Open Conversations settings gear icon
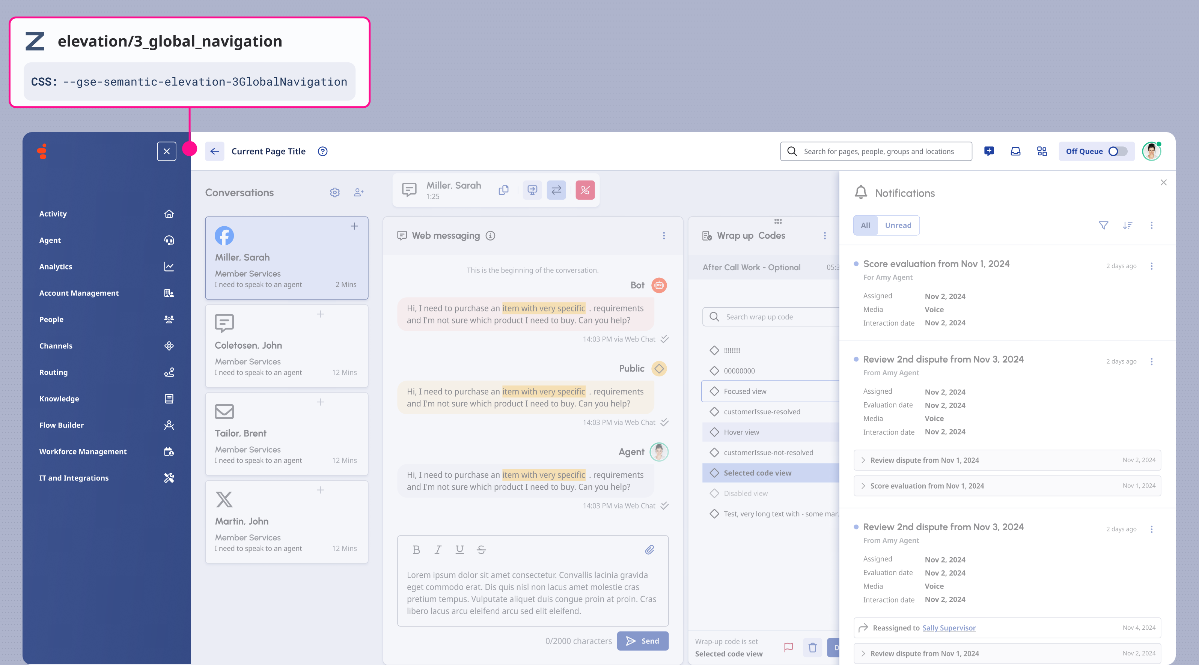The width and height of the screenshot is (1199, 665). pyautogui.click(x=334, y=192)
